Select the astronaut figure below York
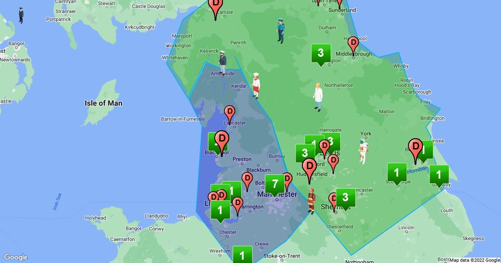This screenshot has height=263, width=501. coord(364,152)
